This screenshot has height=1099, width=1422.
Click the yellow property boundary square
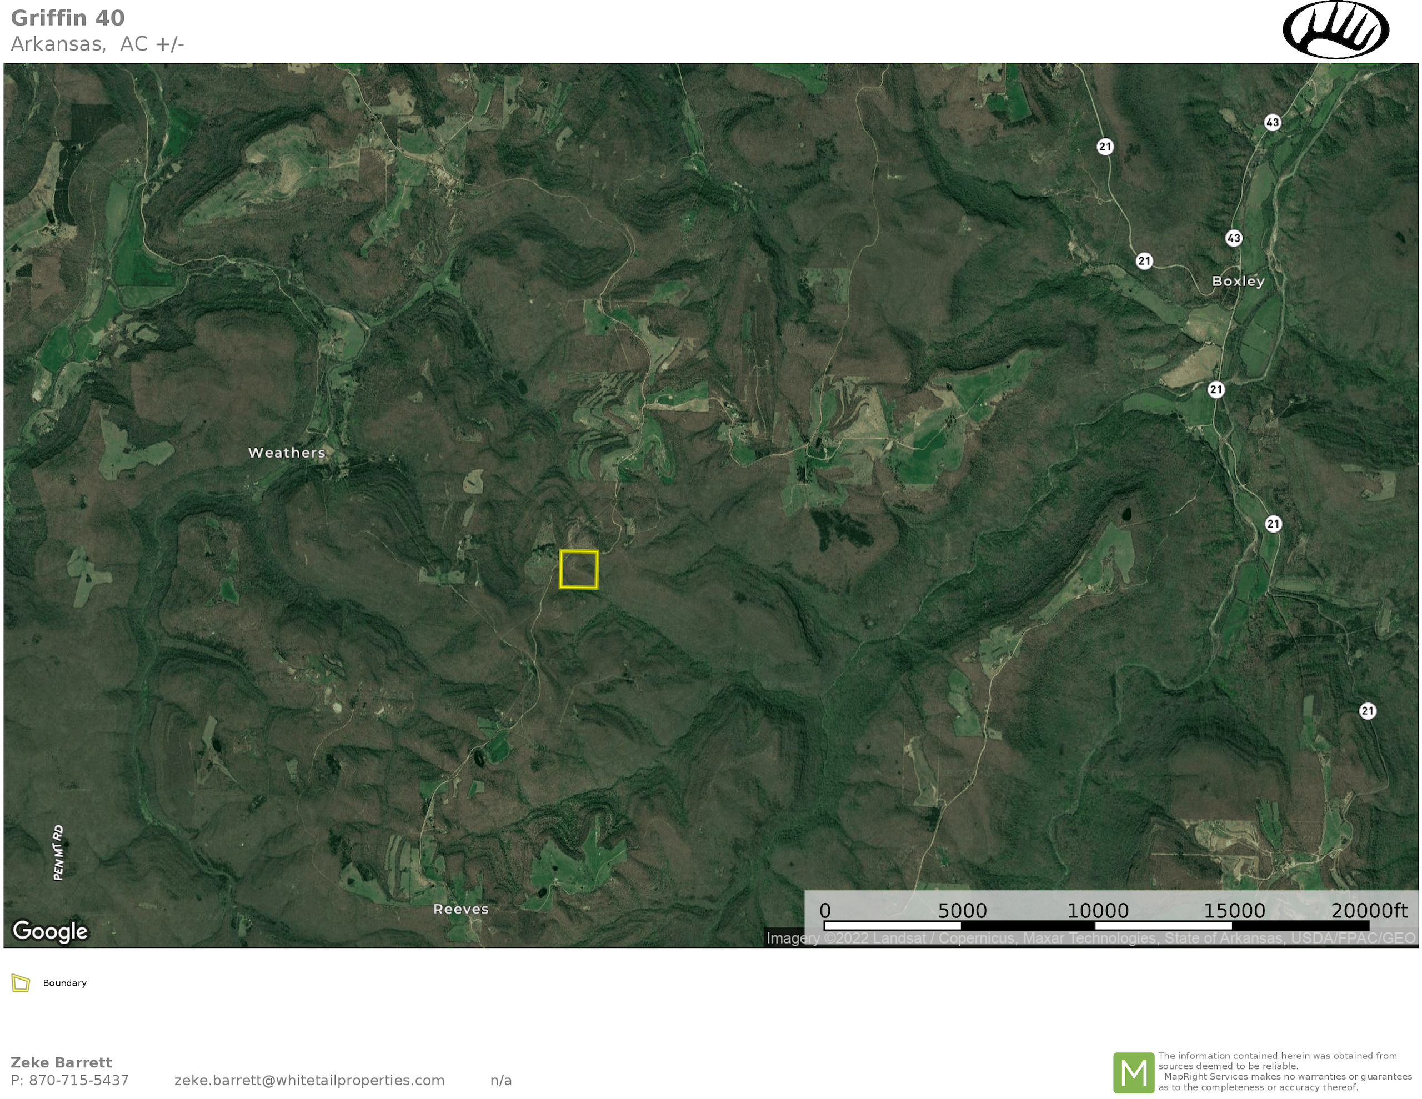[579, 570]
